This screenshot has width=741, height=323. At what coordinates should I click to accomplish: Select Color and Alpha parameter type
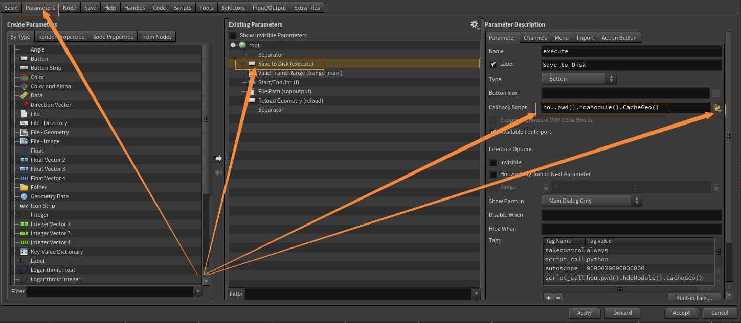tap(51, 86)
